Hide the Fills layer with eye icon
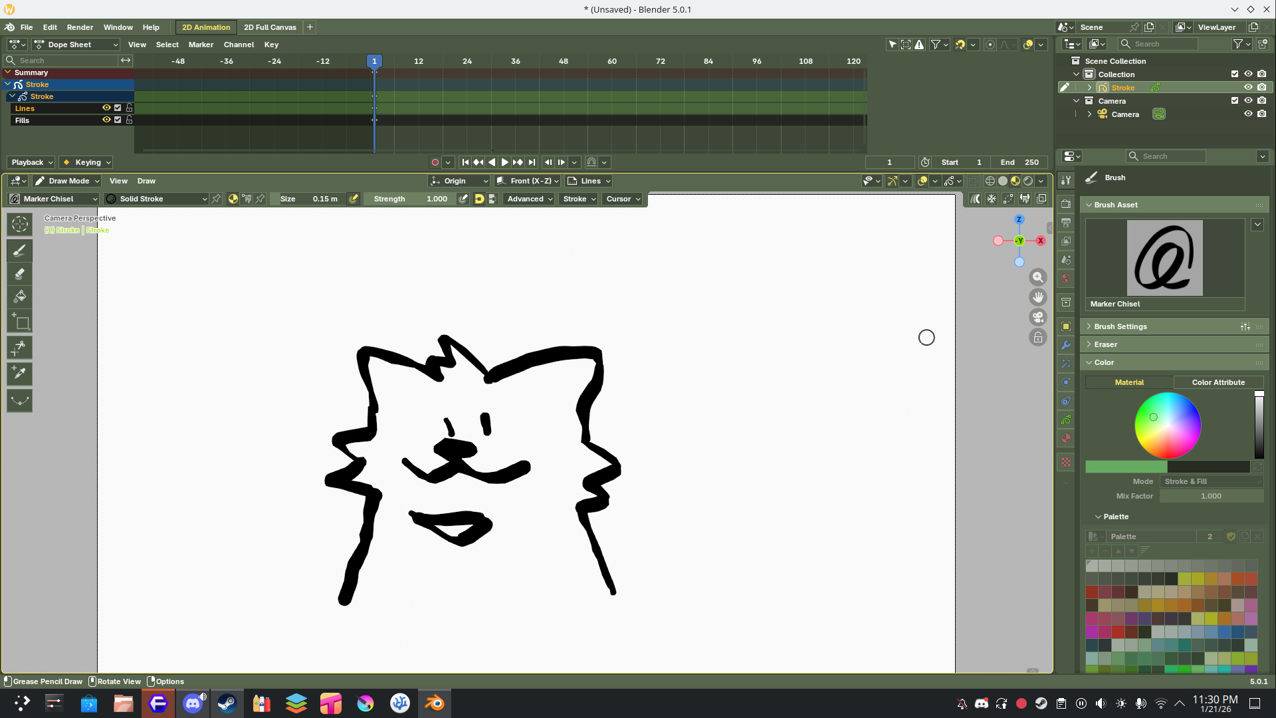 tap(106, 120)
